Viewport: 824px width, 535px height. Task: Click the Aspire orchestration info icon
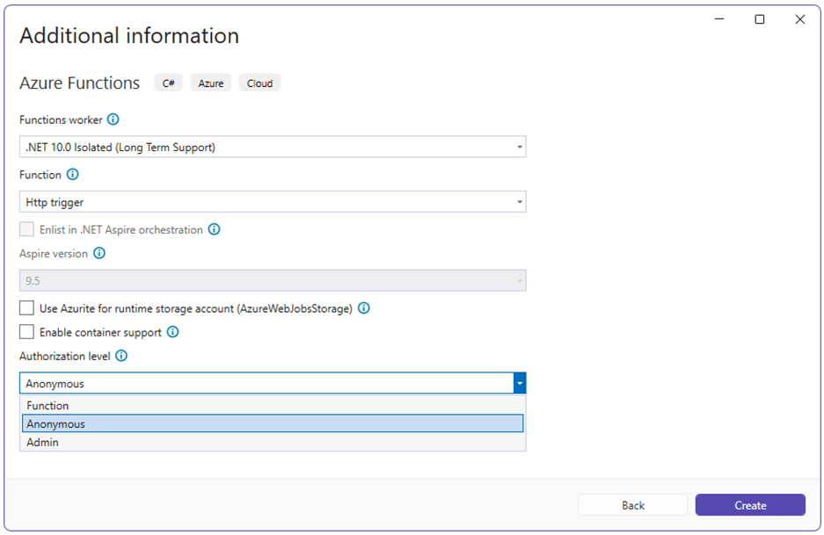click(214, 229)
